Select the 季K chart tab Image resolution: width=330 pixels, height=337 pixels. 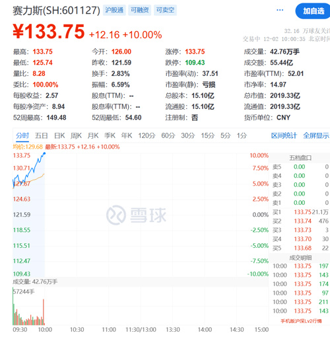click(110, 135)
